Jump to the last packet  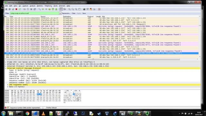(x=56, y=9)
